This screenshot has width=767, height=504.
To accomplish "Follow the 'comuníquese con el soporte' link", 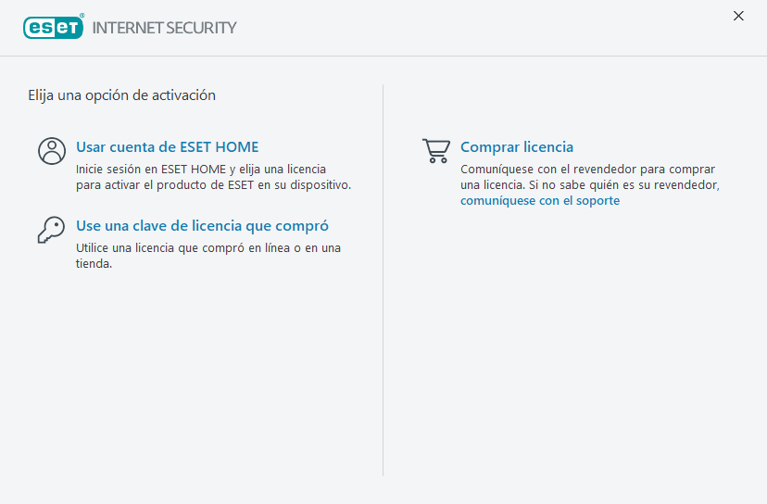I will (x=540, y=201).
